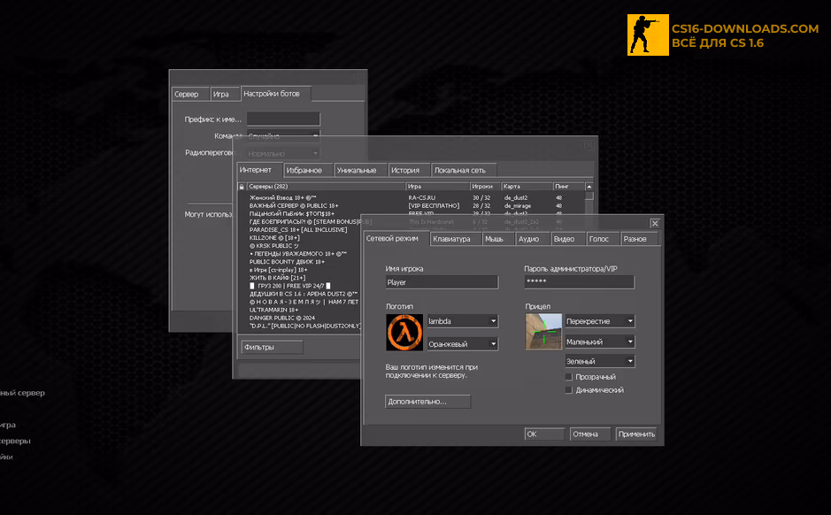Image resolution: width=831 pixels, height=515 pixels.
Task: Click the Имя игрока field containing Player
Action: [x=442, y=282]
